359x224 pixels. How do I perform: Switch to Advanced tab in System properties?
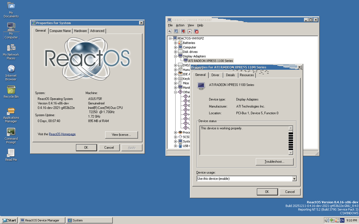tap(97, 31)
